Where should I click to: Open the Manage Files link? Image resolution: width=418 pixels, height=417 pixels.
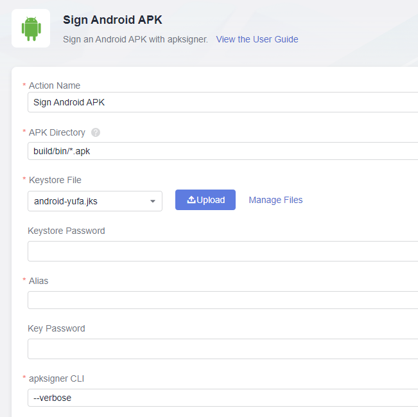click(275, 200)
